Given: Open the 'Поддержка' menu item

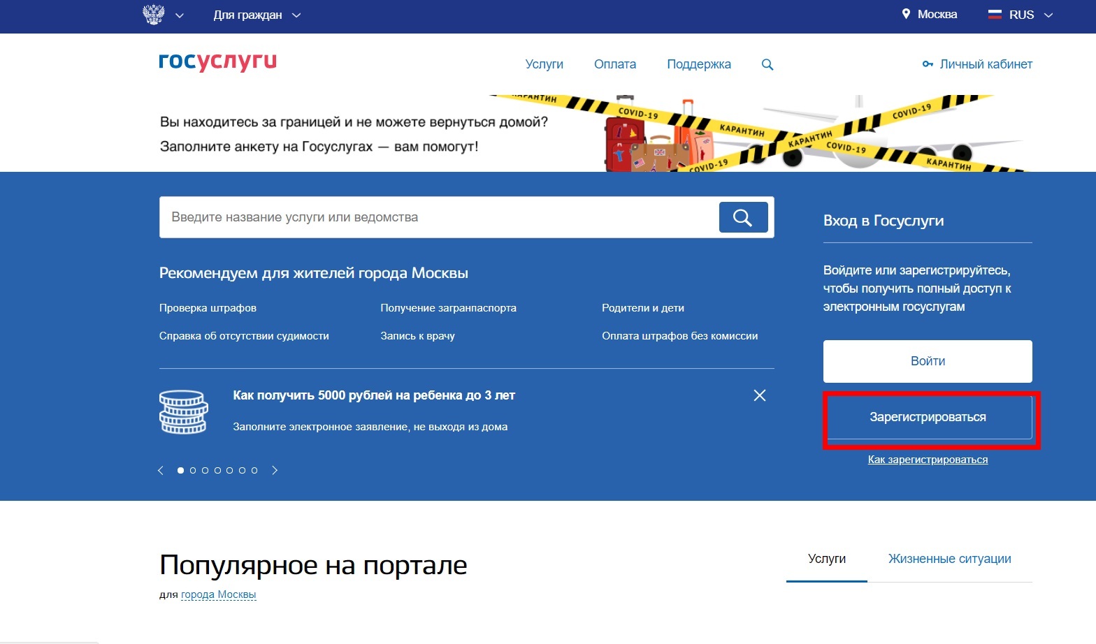Looking at the screenshot, I should (x=699, y=64).
